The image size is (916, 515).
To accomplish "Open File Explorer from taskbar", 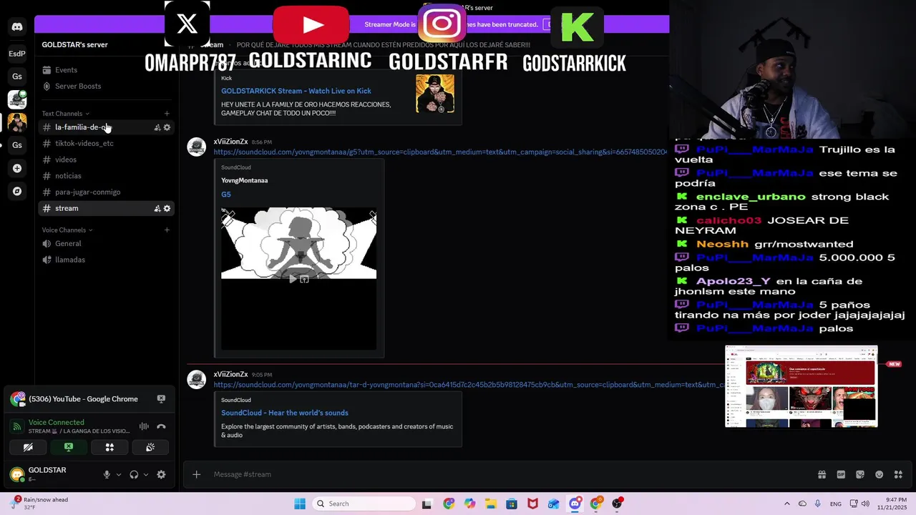I will 490,504.
